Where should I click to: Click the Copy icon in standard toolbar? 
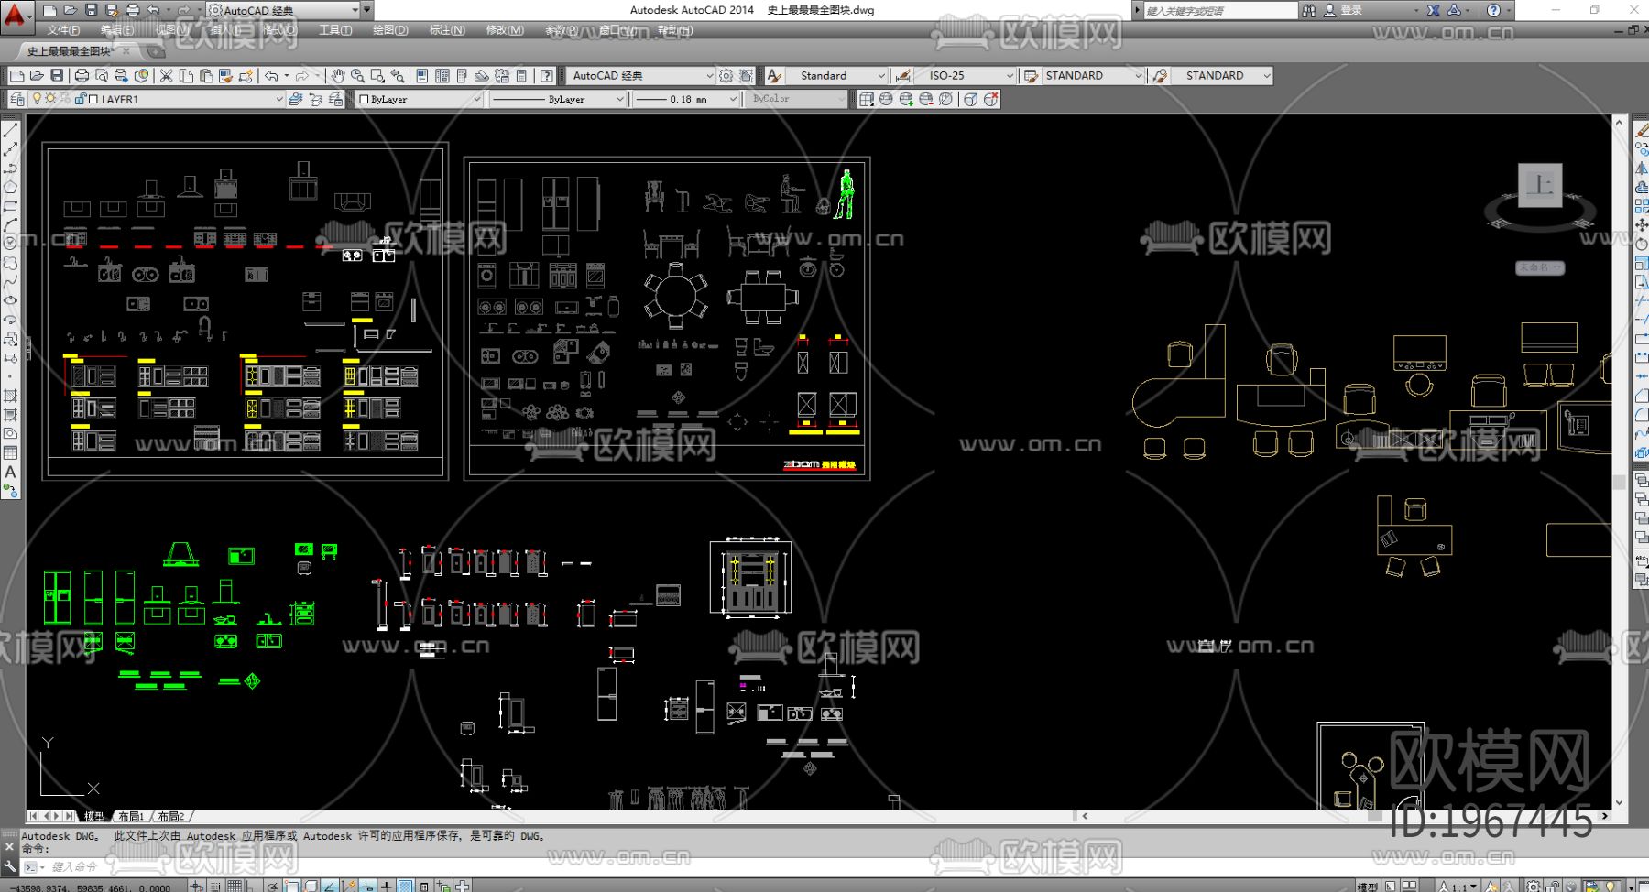pos(186,75)
